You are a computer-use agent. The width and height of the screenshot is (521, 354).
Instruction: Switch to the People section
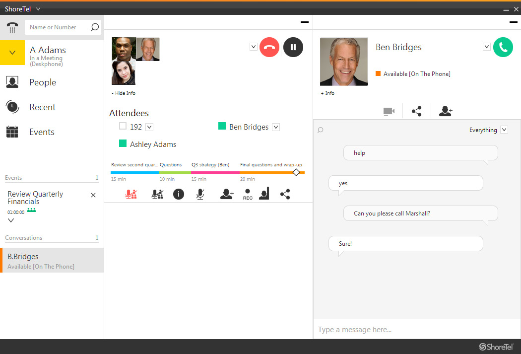click(x=42, y=82)
